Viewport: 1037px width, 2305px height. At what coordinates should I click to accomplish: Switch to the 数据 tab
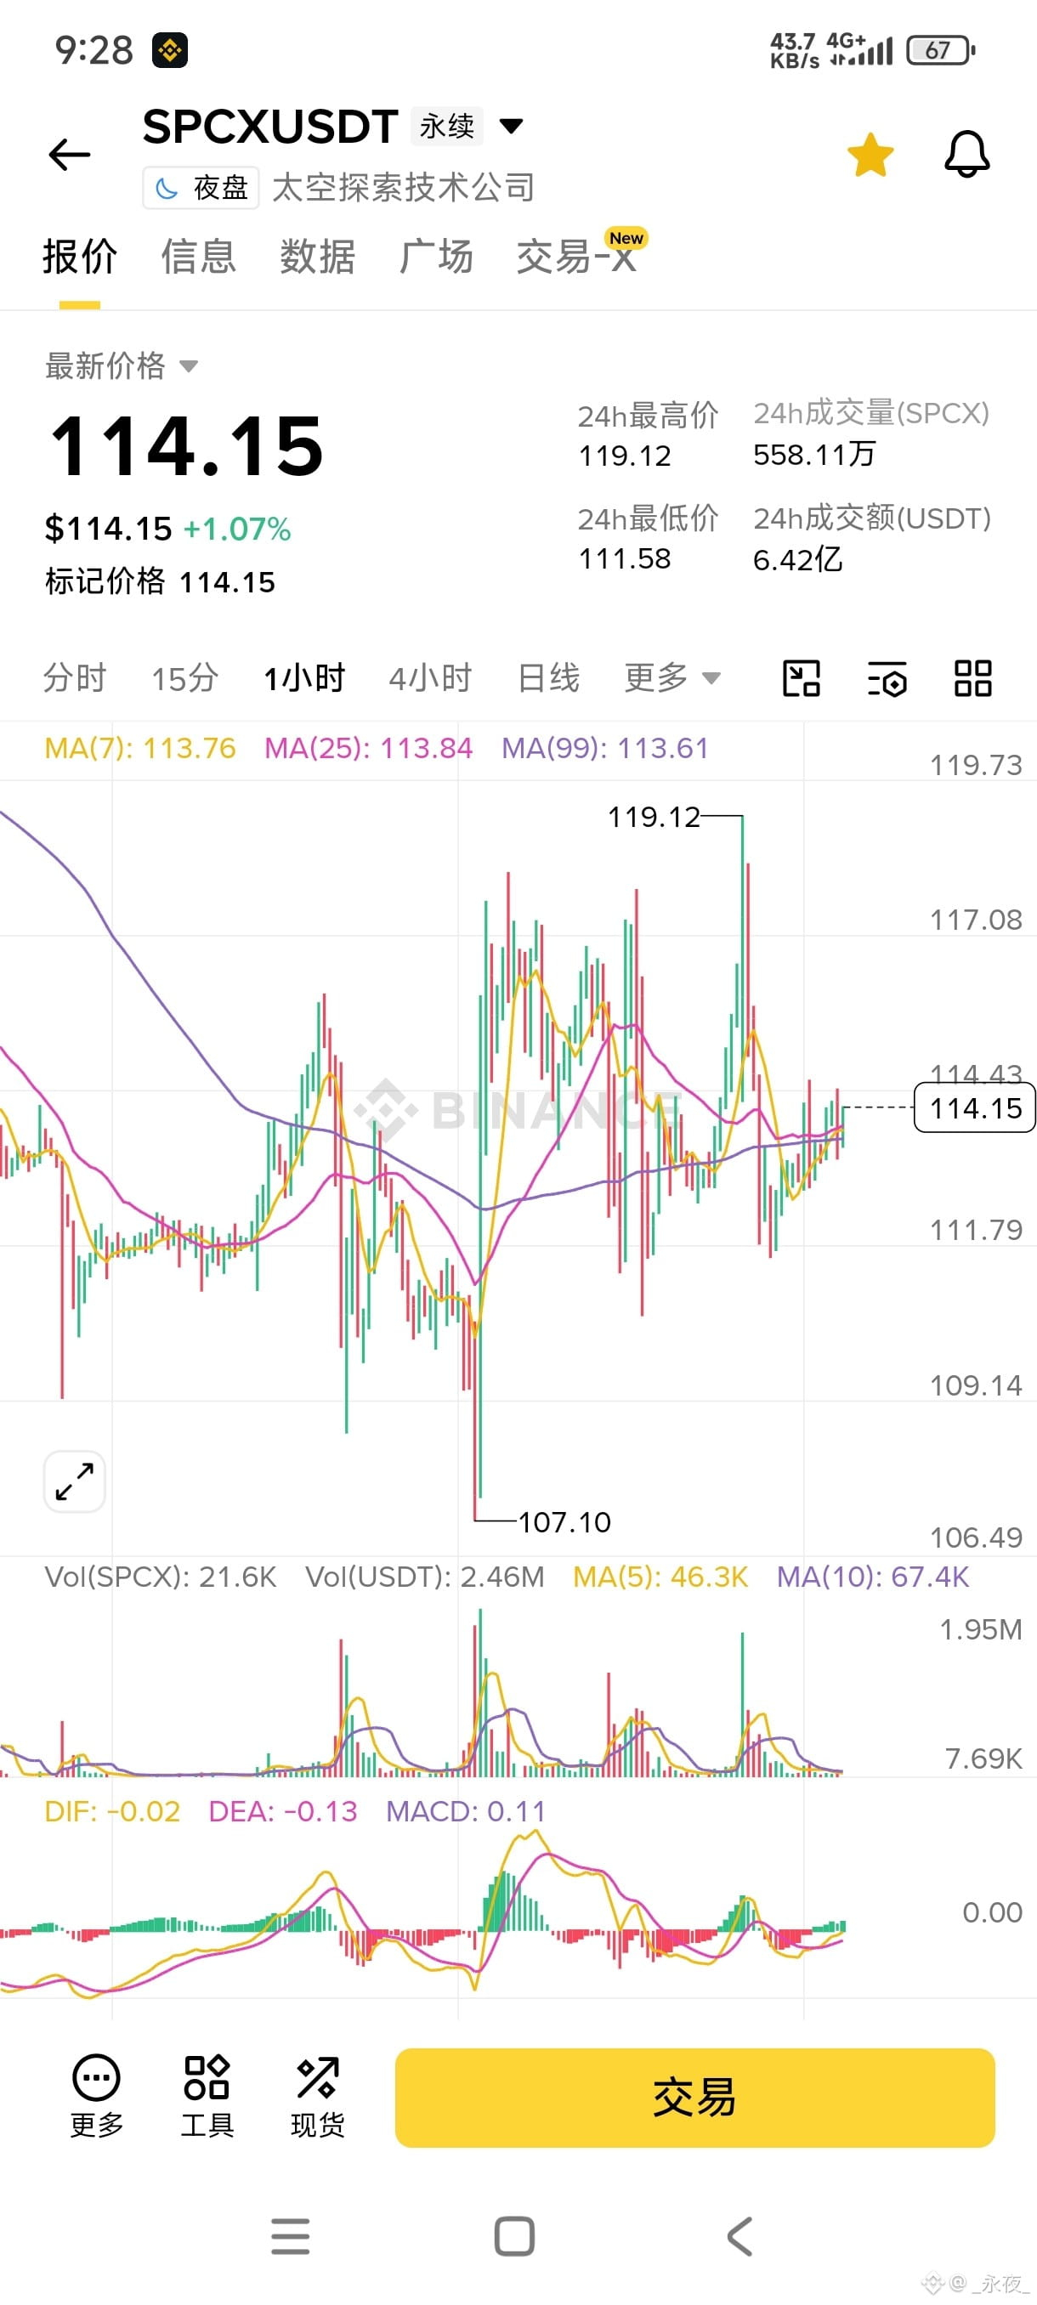pos(318,257)
